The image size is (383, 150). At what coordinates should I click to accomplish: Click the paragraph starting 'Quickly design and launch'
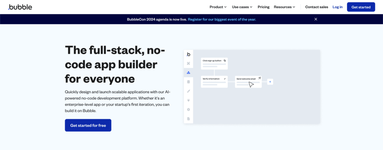tap(117, 101)
